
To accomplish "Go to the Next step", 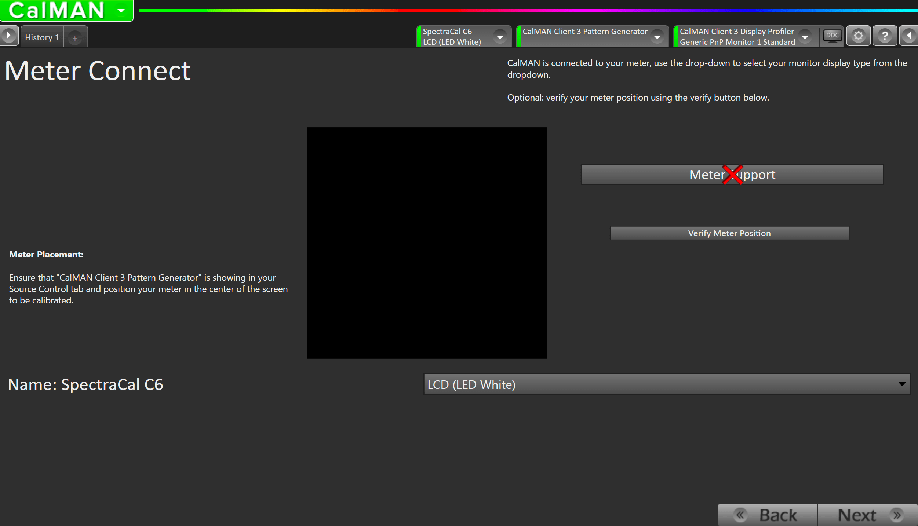I will pos(857,515).
